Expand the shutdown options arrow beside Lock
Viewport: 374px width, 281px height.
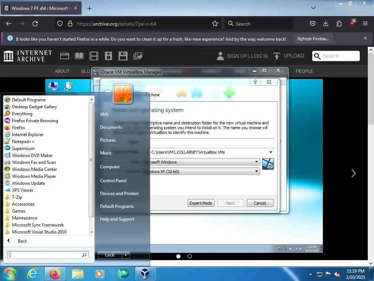[x=126, y=255]
